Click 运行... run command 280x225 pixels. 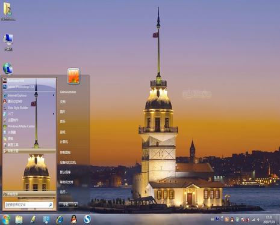click(x=63, y=192)
